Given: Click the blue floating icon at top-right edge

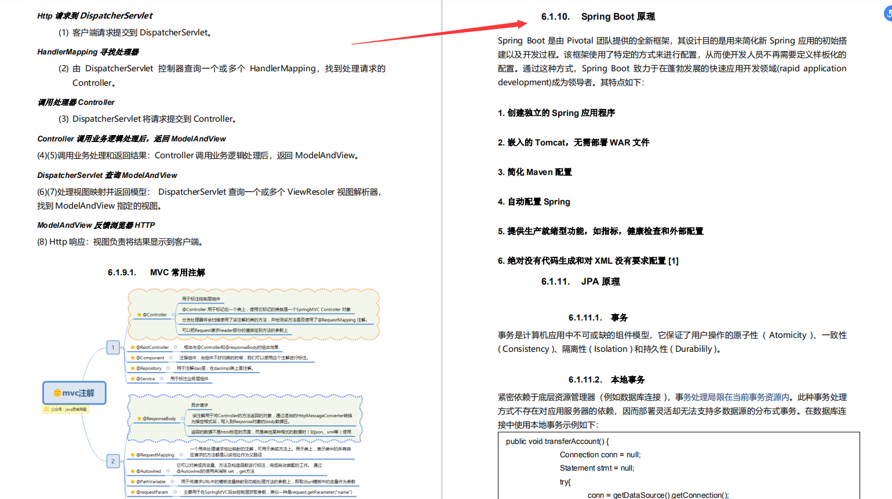Looking at the screenshot, I should click(x=889, y=13).
